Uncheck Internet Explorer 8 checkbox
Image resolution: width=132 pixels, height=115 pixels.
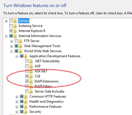tap(11, 31)
